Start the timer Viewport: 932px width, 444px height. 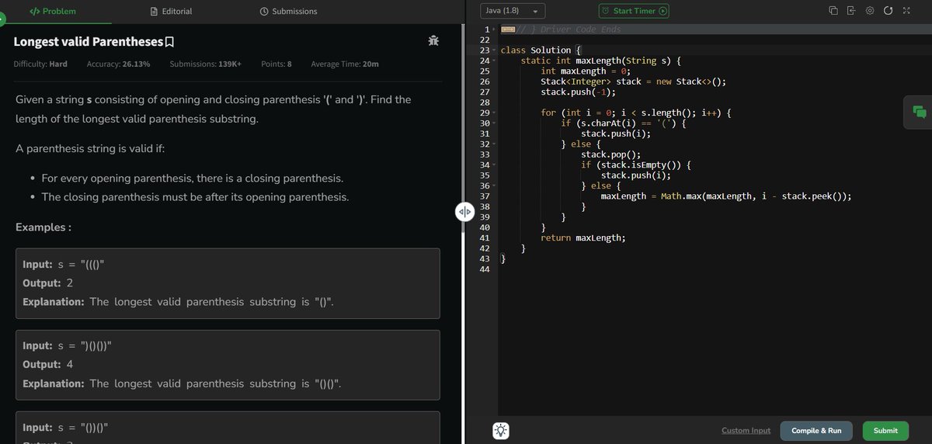pos(635,12)
